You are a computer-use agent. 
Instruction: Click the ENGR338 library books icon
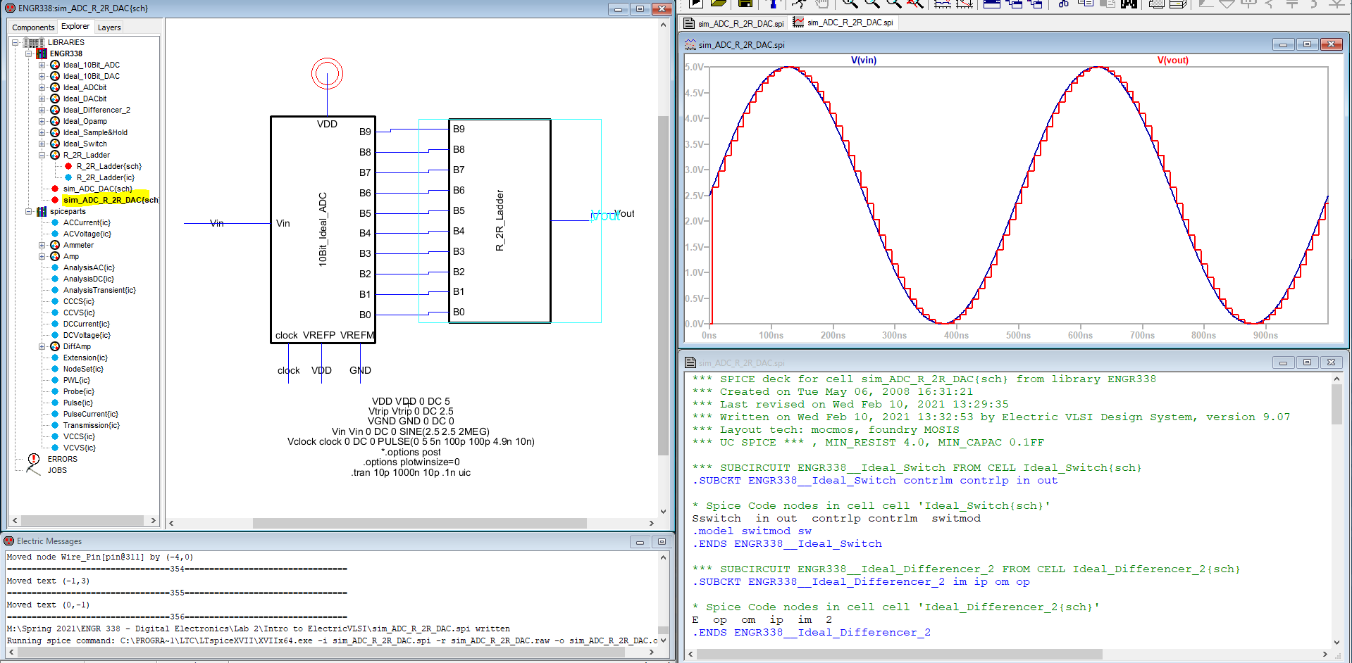click(42, 53)
